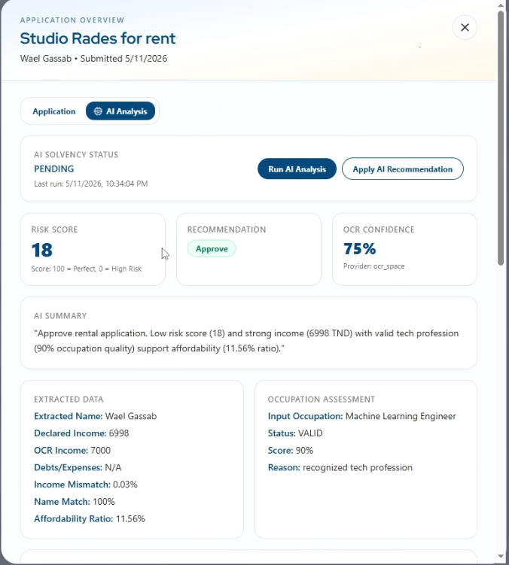
Task: Click the 'Last run: 5/11/2026, 10:34:04 PM' text
Action: tap(91, 184)
